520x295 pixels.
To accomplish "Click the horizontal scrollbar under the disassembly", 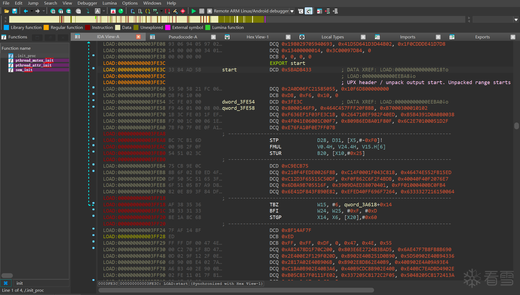I will (x=236, y=290).
